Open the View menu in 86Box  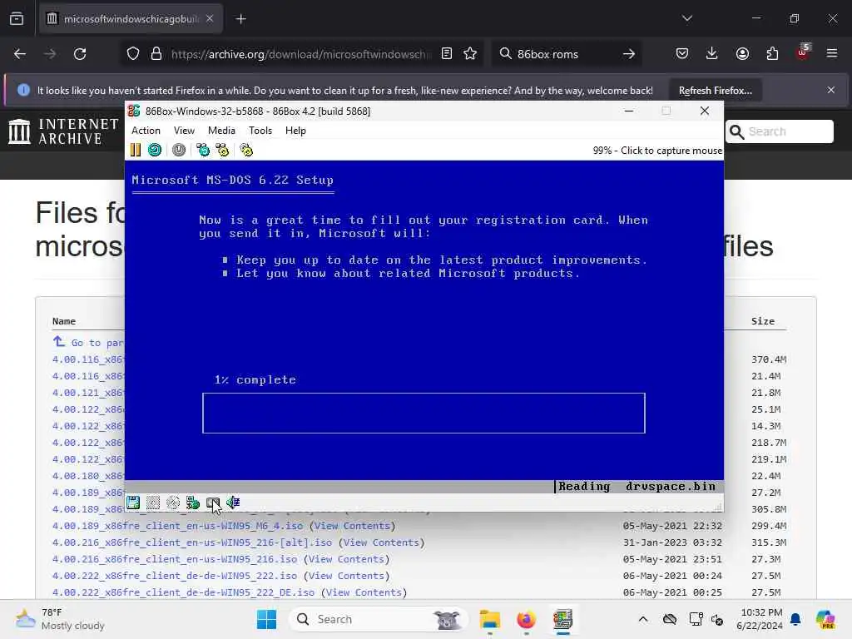184,131
